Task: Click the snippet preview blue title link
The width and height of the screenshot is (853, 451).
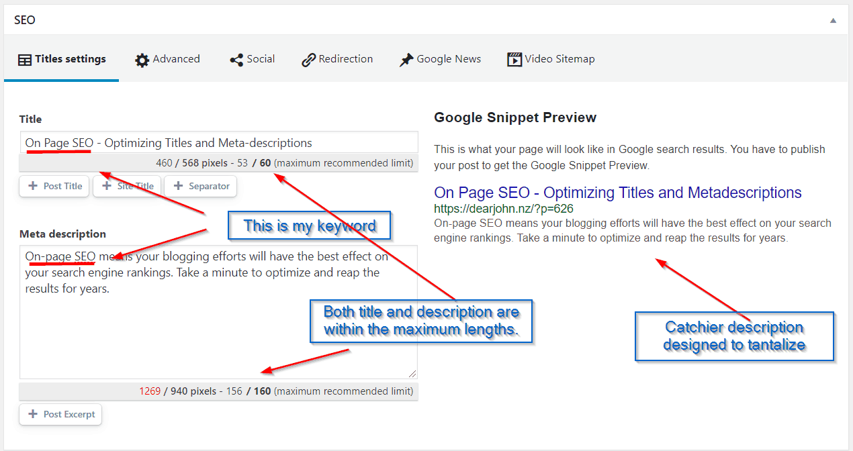Action: coord(618,193)
